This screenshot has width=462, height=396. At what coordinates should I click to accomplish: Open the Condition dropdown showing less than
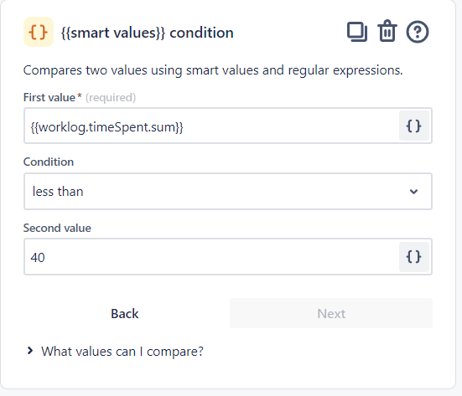click(228, 192)
